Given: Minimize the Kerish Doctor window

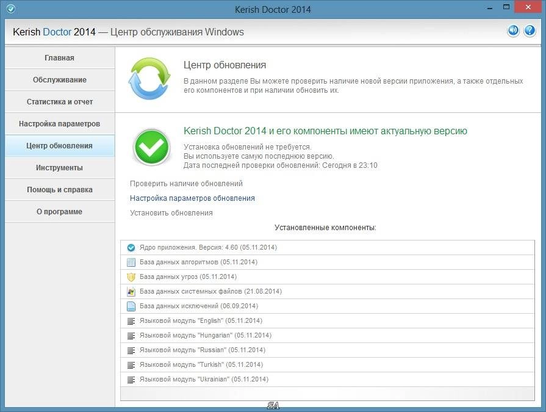Looking at the screenshot, I should (490, 8).
